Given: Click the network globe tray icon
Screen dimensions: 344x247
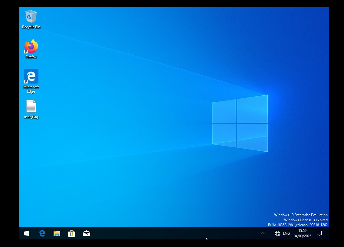Looking at the screenshot, I should click(277, 233).
